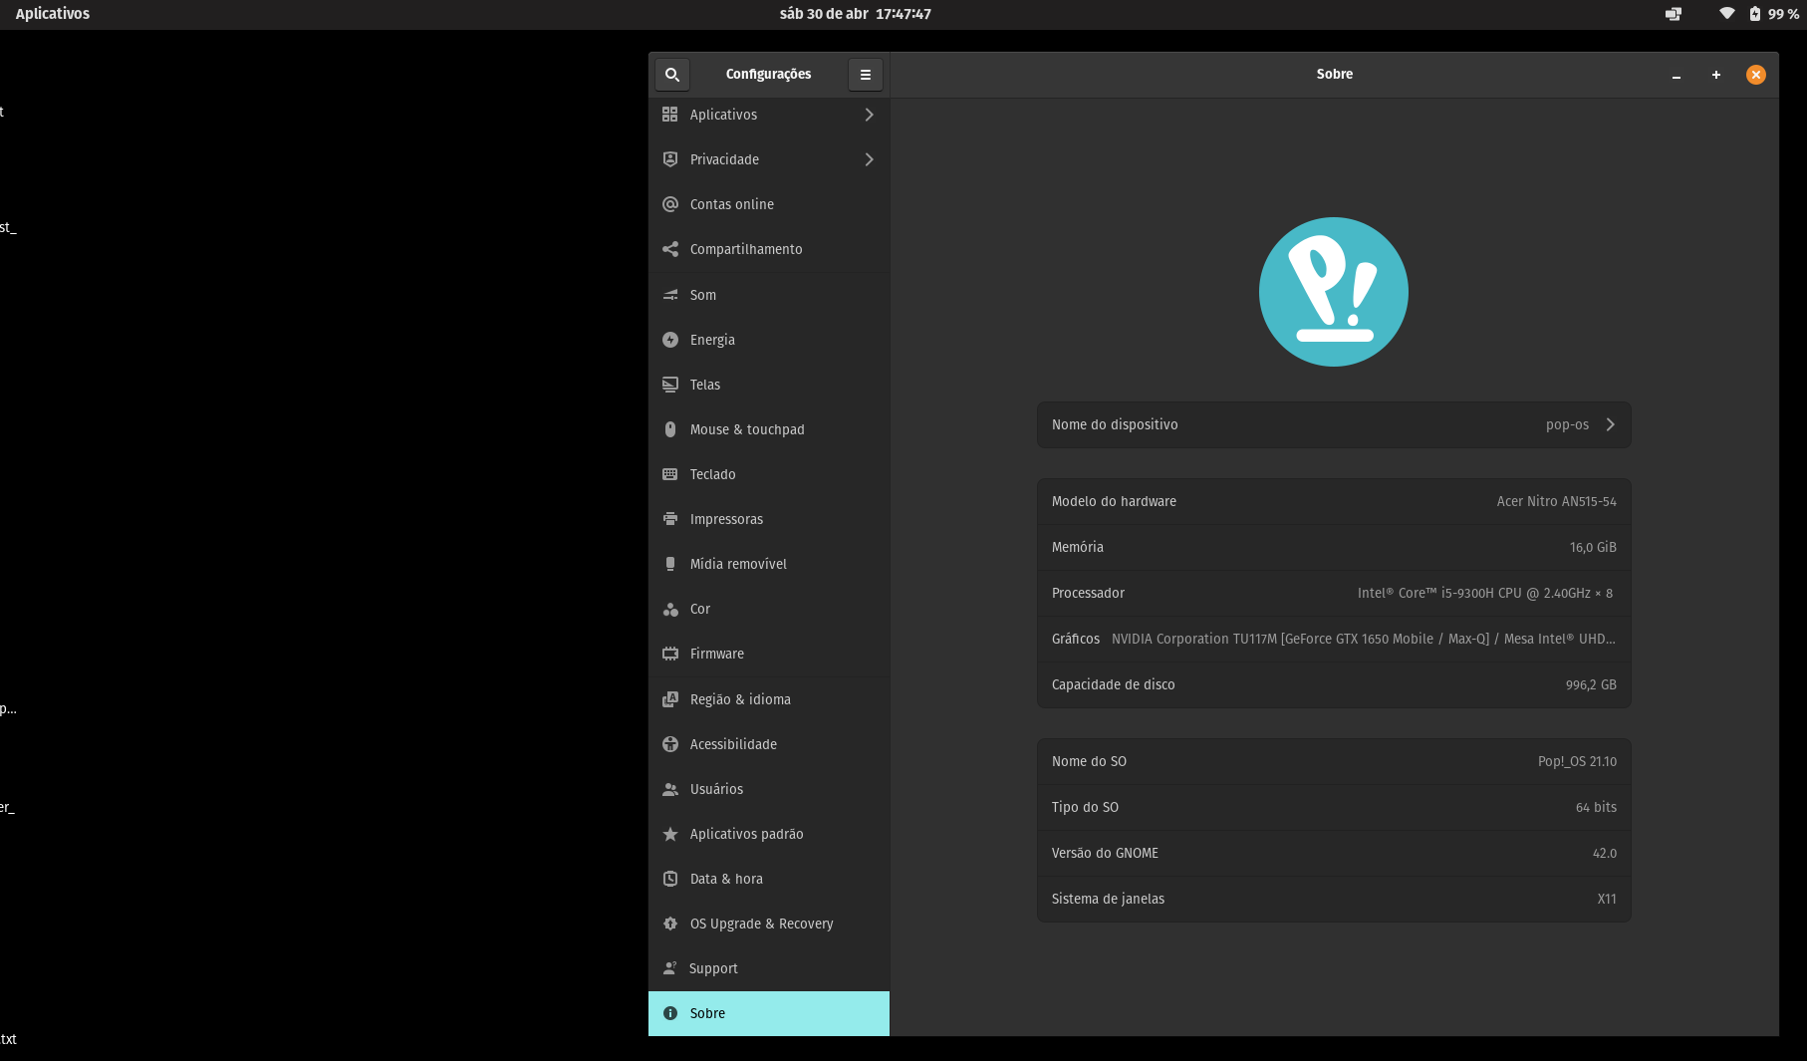Screen dimensions: 1807x1061
Task: Open Mouse & touchpad settings
Action: pyautogui.click(x=769, y=429)
